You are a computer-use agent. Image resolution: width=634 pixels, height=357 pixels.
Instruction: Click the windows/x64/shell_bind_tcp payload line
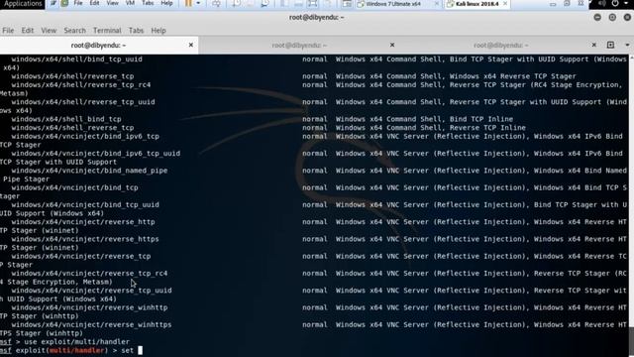(x=66, y=119)
